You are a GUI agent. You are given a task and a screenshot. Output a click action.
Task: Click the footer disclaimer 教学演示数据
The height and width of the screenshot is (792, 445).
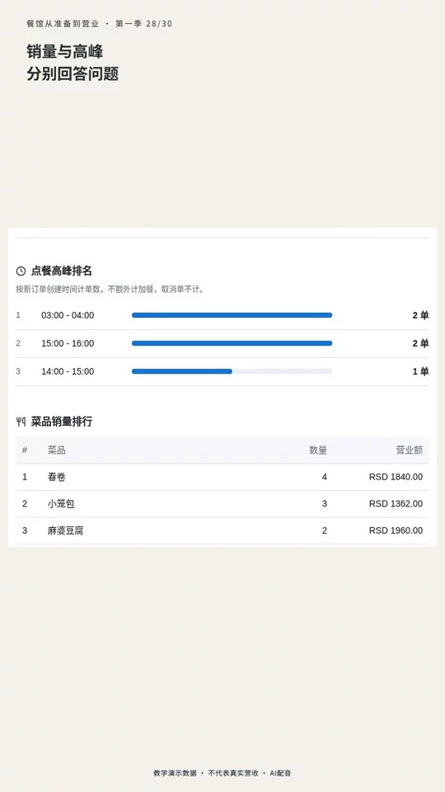(x=175, y=773)
